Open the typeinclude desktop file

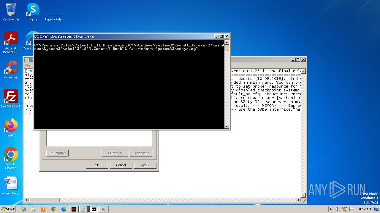coord(55,15)
